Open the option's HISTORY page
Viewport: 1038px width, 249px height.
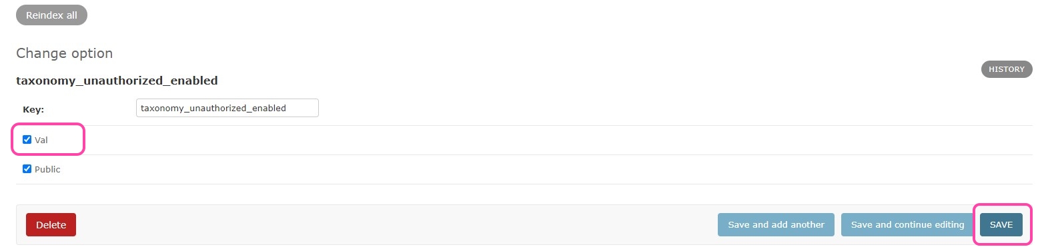click(x=1006, y=69)
